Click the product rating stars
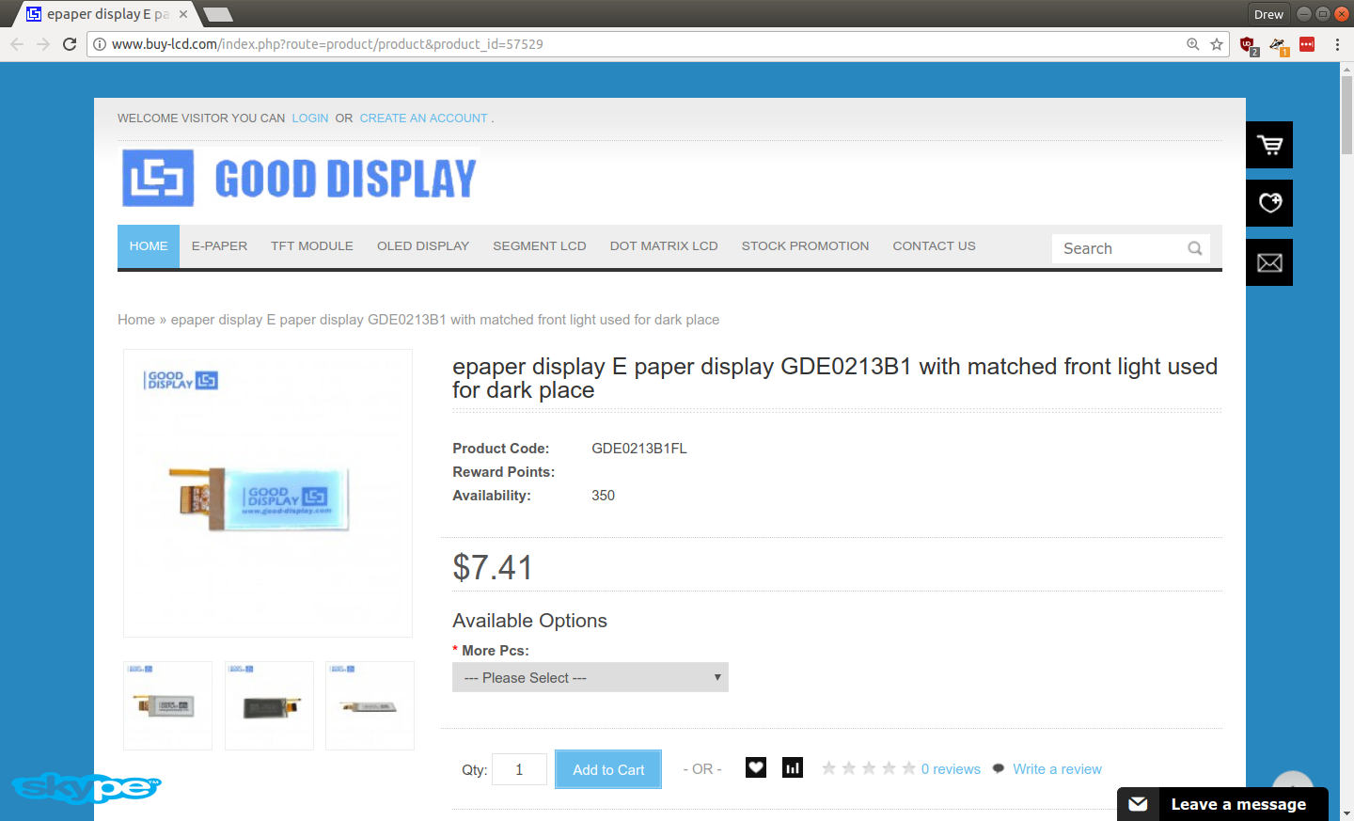 click(x=869, y=768)
